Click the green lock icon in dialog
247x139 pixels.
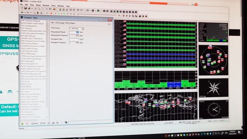22,124
